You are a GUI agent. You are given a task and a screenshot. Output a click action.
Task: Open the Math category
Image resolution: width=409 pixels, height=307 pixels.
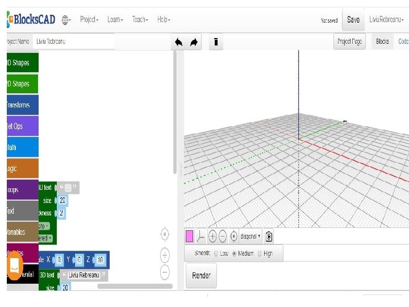click(x=23, y=147)
